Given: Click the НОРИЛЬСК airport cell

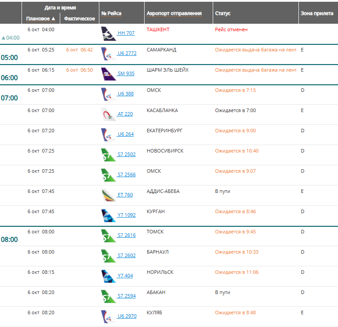Looking at the screenshot, I should pyautogui.click(x=160, y=272).
